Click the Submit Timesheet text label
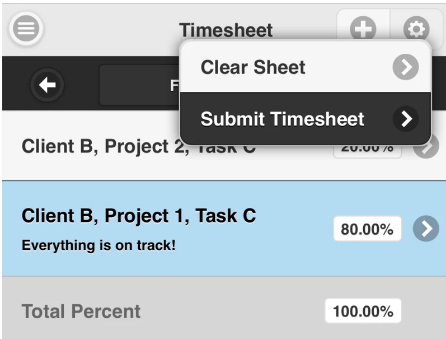Viewport: 446px width, 339px height. pos(282,119)
